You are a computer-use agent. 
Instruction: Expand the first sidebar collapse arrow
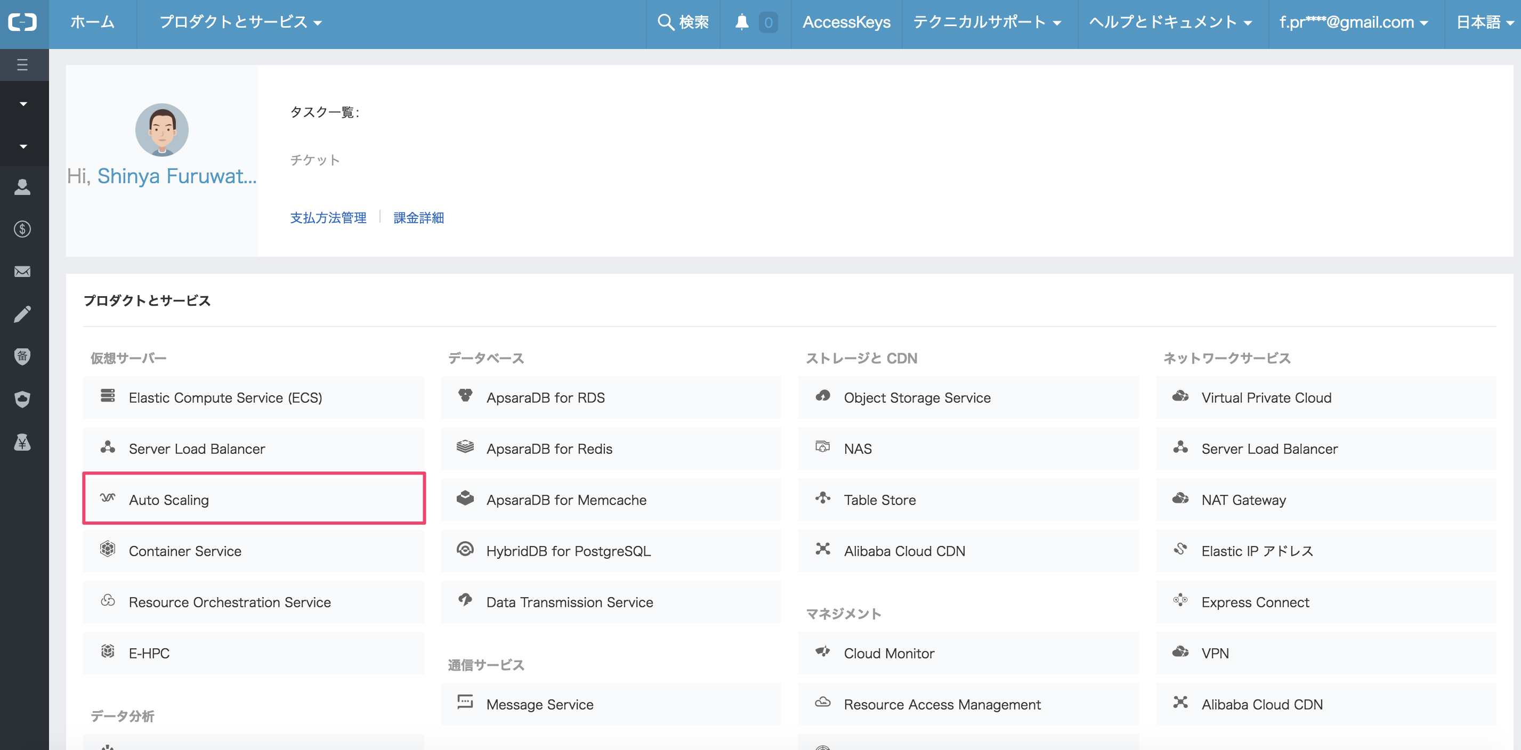[23, 104]
